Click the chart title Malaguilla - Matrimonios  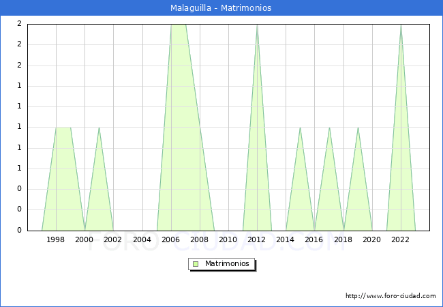(221, 8)
